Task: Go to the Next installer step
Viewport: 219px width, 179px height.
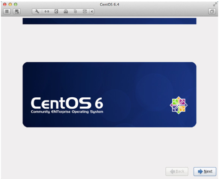Action: click(205, 171)
